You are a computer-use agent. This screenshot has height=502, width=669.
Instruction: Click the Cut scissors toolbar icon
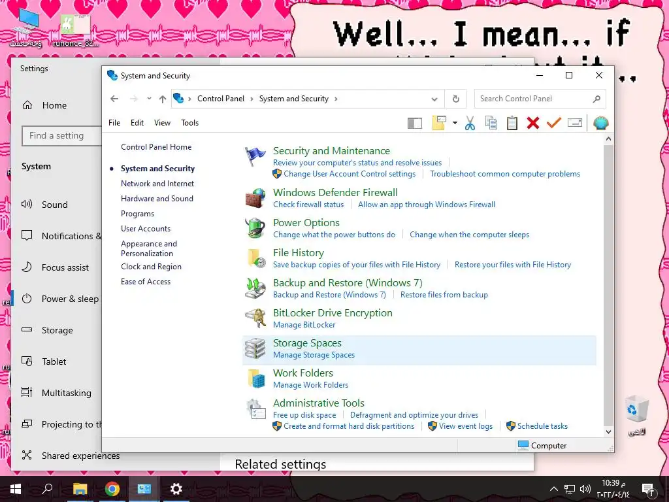tap(470, 123)
